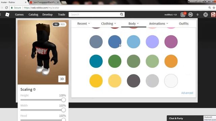Toggle the 3D avatar view

click(62, 79)
